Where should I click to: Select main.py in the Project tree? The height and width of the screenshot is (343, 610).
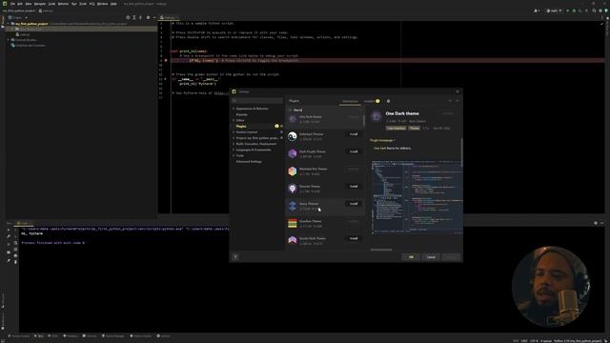[x=25, y=34]
